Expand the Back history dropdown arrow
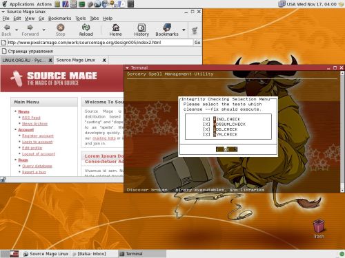345x258 pixels. tap(17, 30)
